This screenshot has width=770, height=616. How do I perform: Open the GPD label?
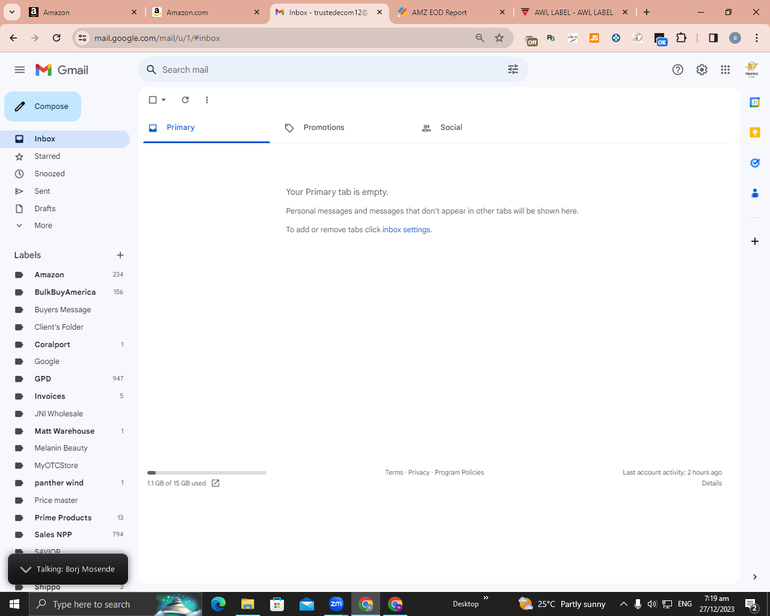[x=65, y=379]
